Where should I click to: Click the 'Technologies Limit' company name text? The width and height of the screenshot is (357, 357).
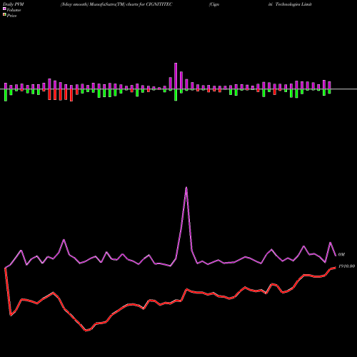293,4
